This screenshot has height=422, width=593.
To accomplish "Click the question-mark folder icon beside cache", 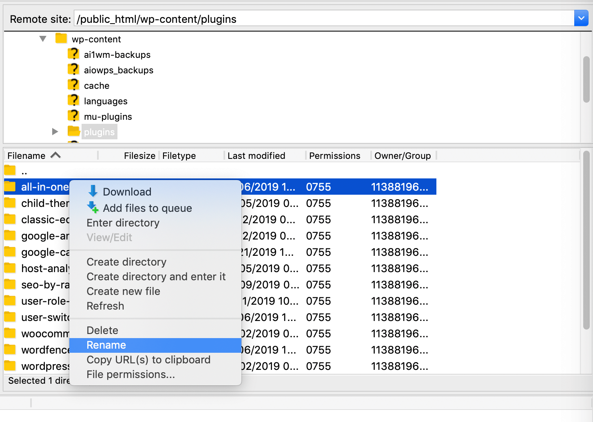I will point(73,85).
